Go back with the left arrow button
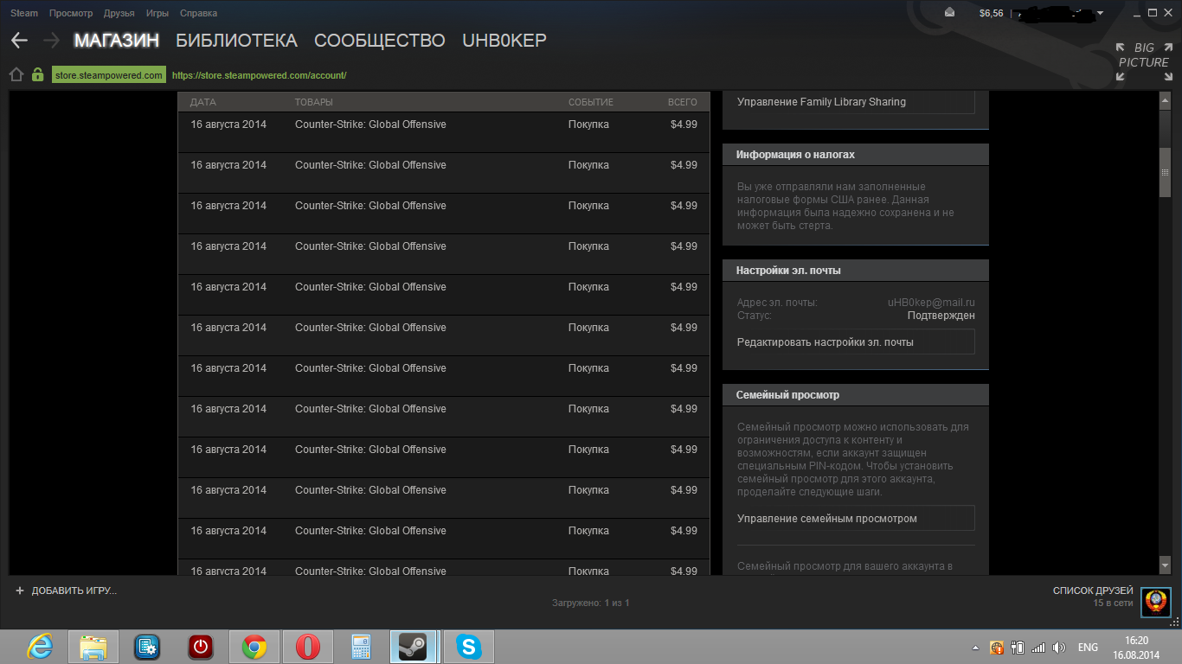 point(19,41)
